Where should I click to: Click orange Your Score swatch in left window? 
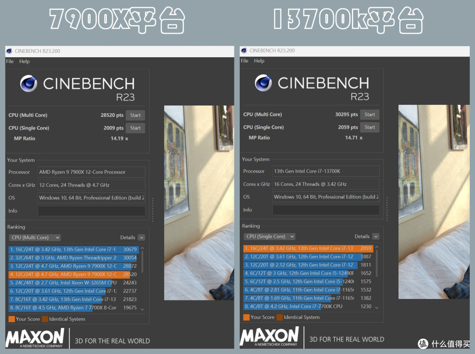12,319
